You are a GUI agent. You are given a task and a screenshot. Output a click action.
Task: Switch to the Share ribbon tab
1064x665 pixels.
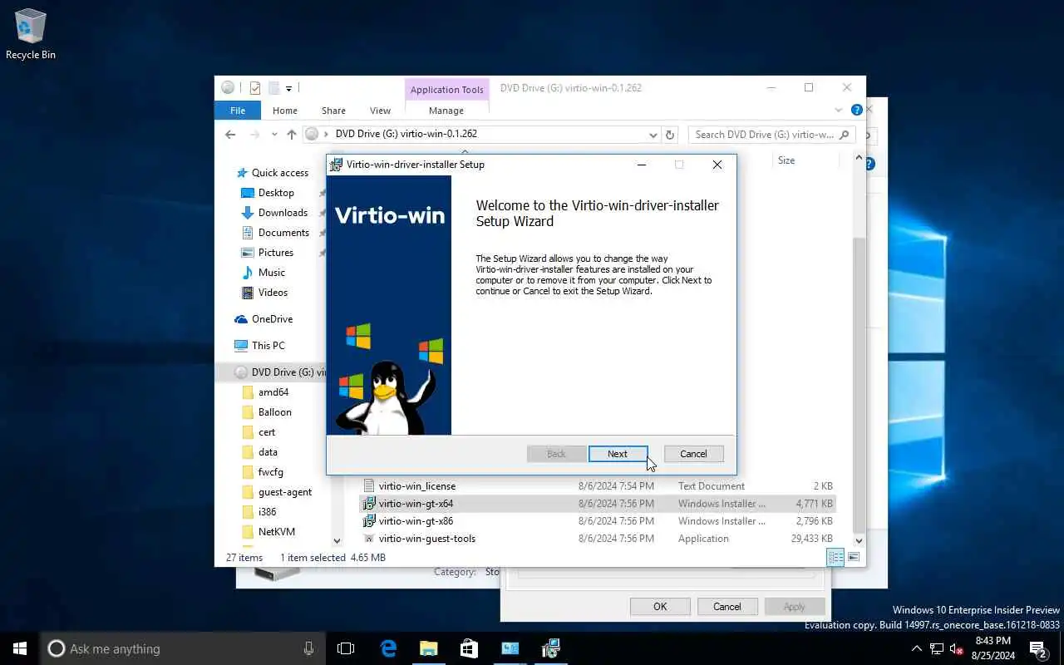333,111
